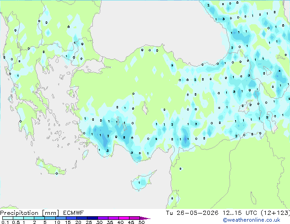
Task: Pick the 20–25 mm dark blue swatch
Action: [x=81, y=218]
